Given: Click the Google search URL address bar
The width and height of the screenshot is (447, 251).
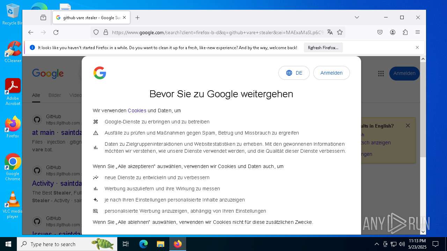Looking at the screenshot, I should pyautogui.click(x=218, y=32).
